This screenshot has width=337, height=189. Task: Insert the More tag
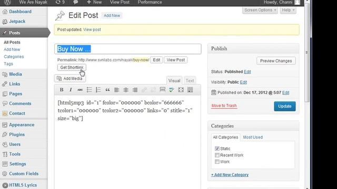163,90
